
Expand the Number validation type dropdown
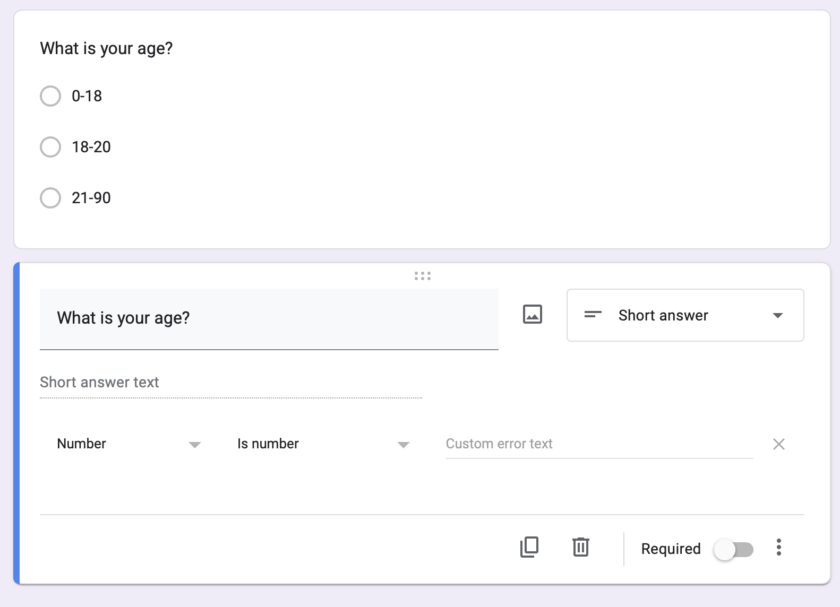(x=128, y=444)
